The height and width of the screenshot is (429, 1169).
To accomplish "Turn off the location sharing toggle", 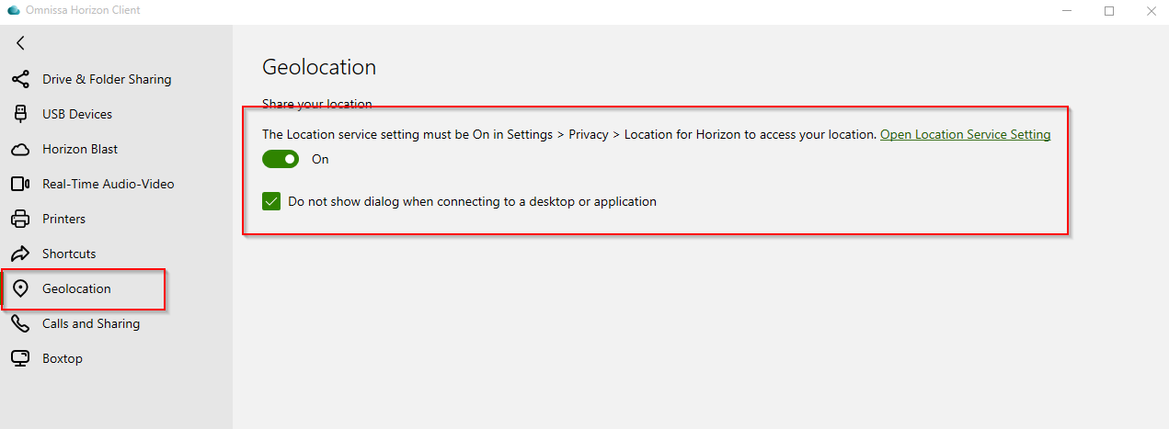I will pos(281,159).
